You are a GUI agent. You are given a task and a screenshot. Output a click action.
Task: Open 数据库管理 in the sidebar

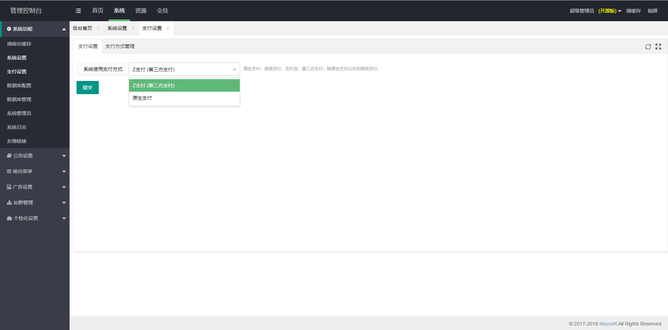(x=19, y=99)
